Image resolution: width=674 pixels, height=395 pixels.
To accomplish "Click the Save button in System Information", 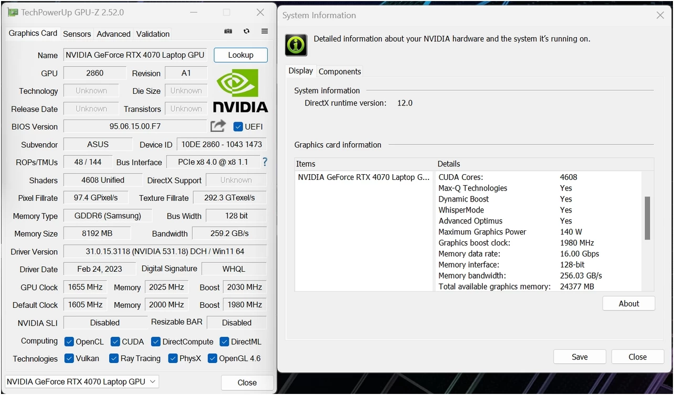I will coord(580,357).
